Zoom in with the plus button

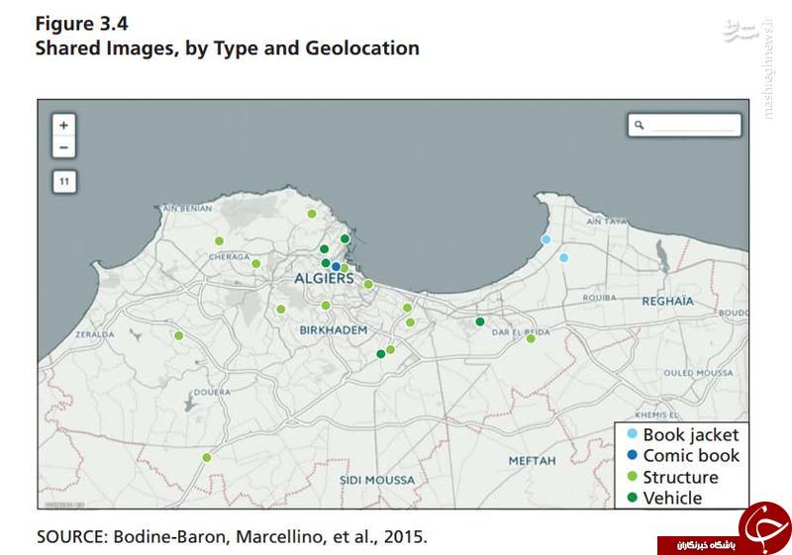(x=63, y=125)
